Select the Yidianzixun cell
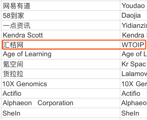Viewport: 147px width, 120px height. (133, 25)
